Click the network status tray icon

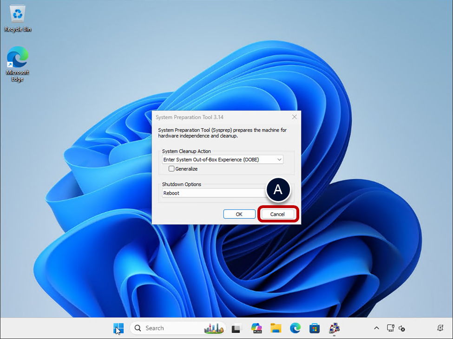point(391,328)
